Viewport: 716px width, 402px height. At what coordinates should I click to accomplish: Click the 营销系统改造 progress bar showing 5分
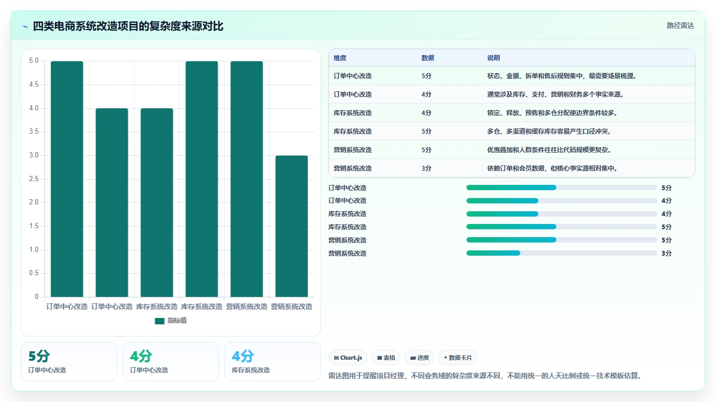point(562,240)
